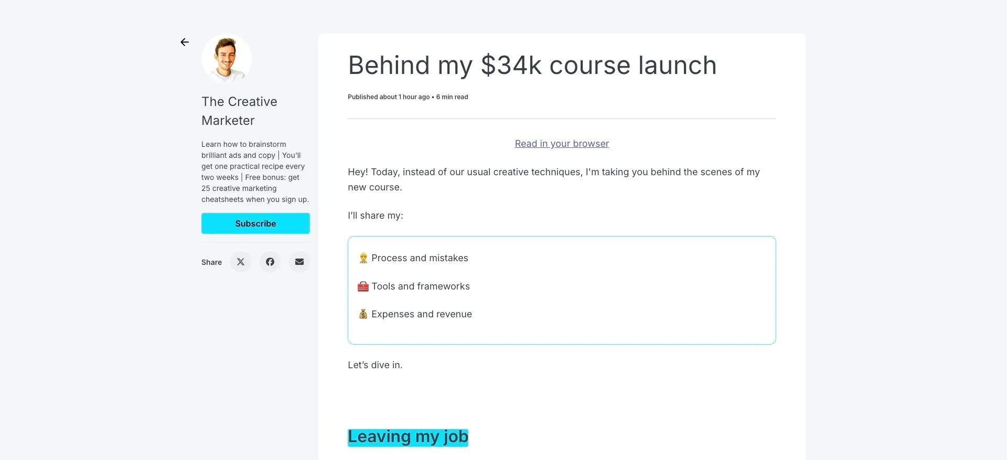Click the Published about 1 hour ago text
Viewport: 1007px width, 460px height.
(388, 97)
